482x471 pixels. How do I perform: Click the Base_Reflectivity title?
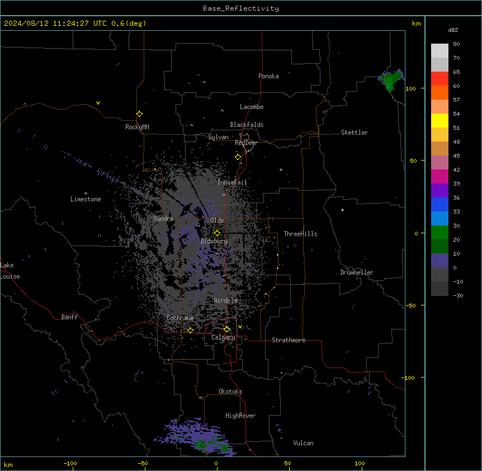tap(241, 8)
